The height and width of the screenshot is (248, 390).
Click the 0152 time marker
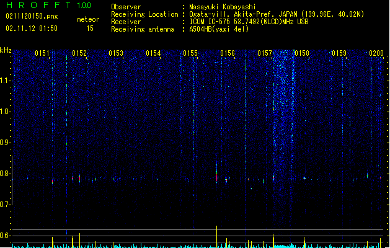coord(79,53)
